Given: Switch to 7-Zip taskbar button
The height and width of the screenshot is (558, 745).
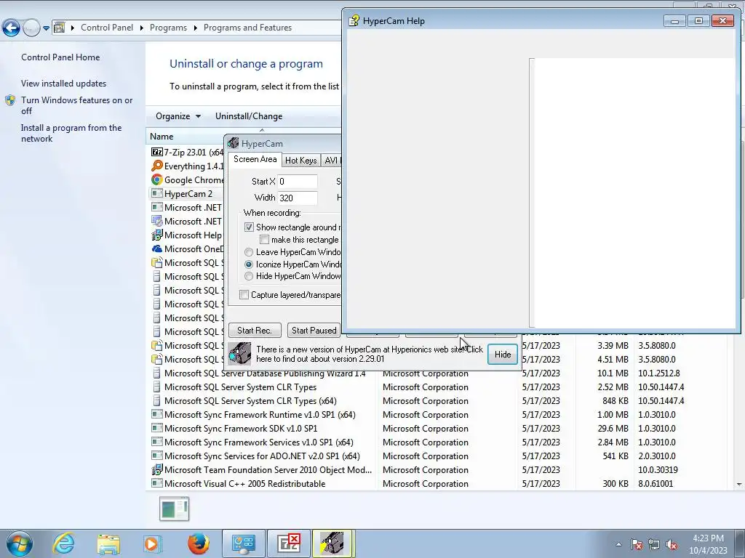Looking at the screenshot, I should (x=288, y=543).
